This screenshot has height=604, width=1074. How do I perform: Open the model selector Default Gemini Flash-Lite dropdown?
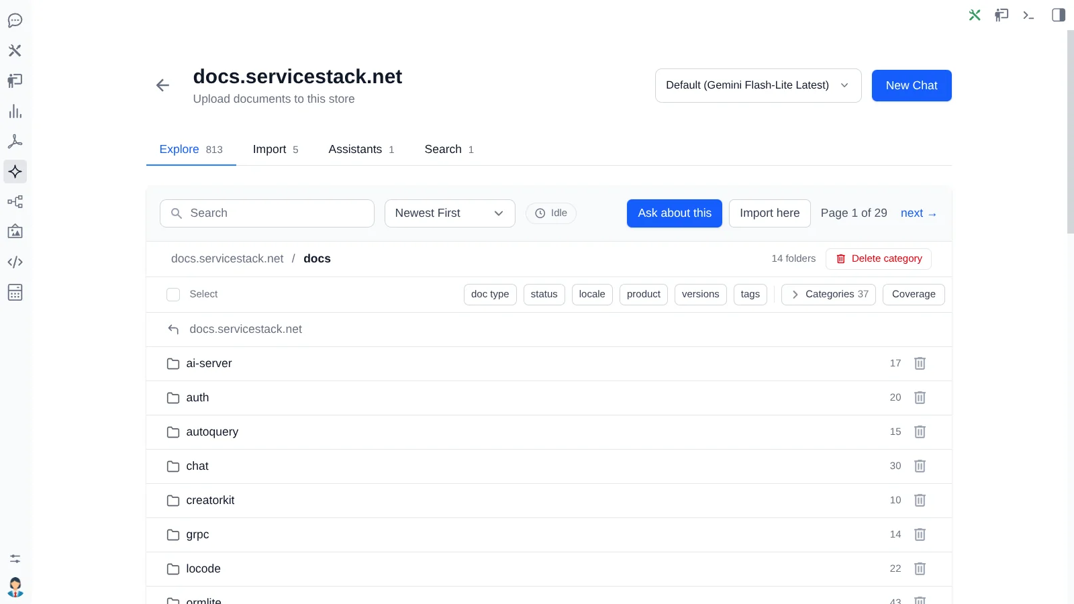pyautogui.click(x=758, y=85)
